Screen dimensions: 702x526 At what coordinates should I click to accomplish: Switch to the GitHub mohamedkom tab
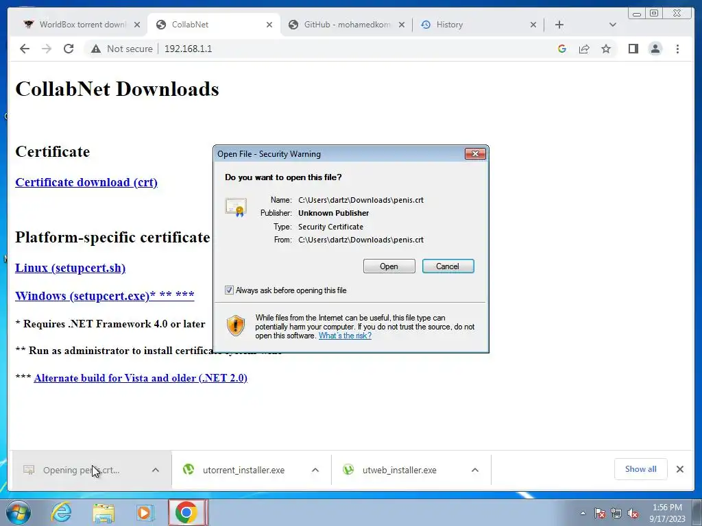click(x=347, y=25)
